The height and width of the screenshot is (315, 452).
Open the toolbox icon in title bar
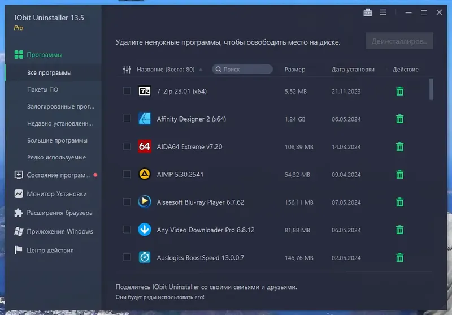[x=368, y=12]
